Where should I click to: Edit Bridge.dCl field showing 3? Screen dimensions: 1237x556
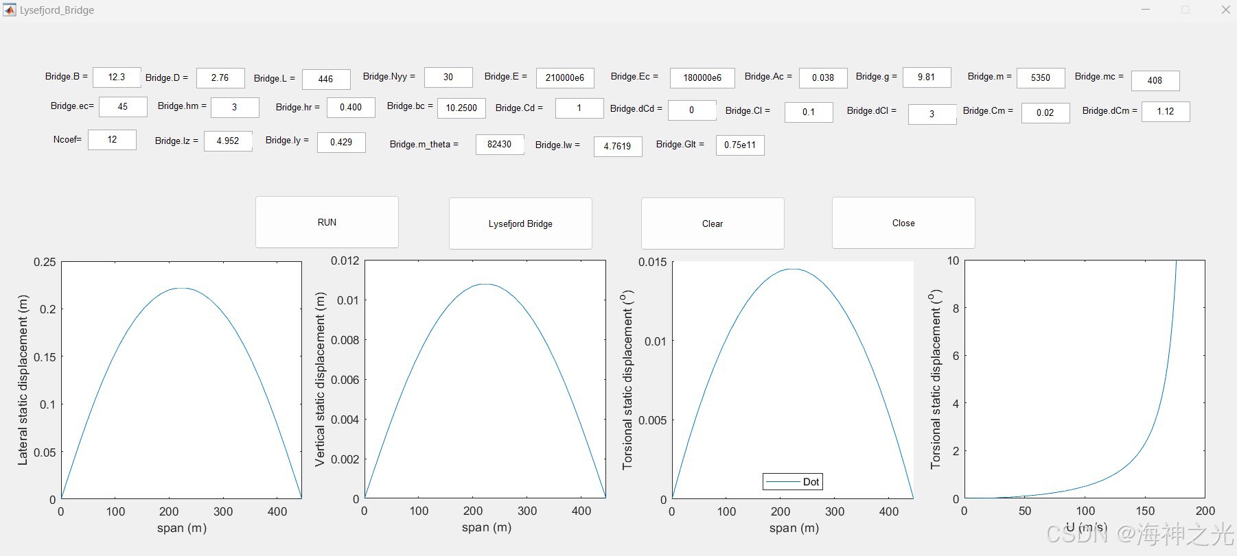pos(932,114)
